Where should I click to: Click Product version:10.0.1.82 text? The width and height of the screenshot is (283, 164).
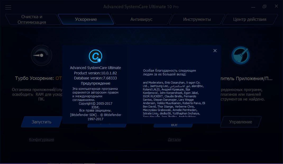95,73
